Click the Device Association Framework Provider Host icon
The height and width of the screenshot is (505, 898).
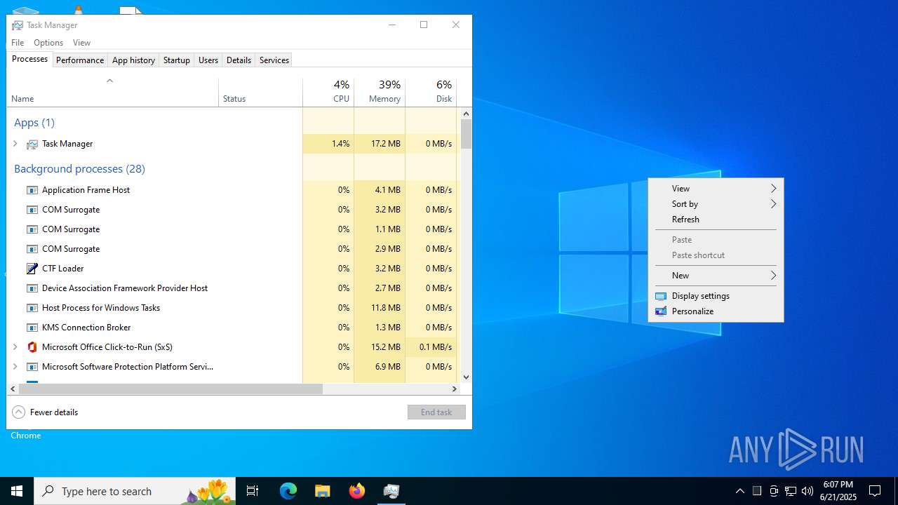[x=32, y=288]
